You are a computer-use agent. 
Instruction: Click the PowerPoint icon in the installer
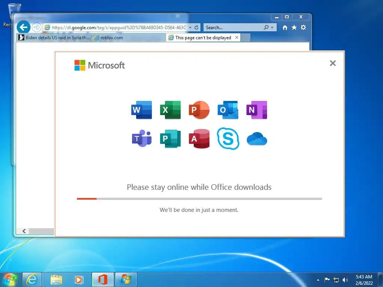[199, 110]
